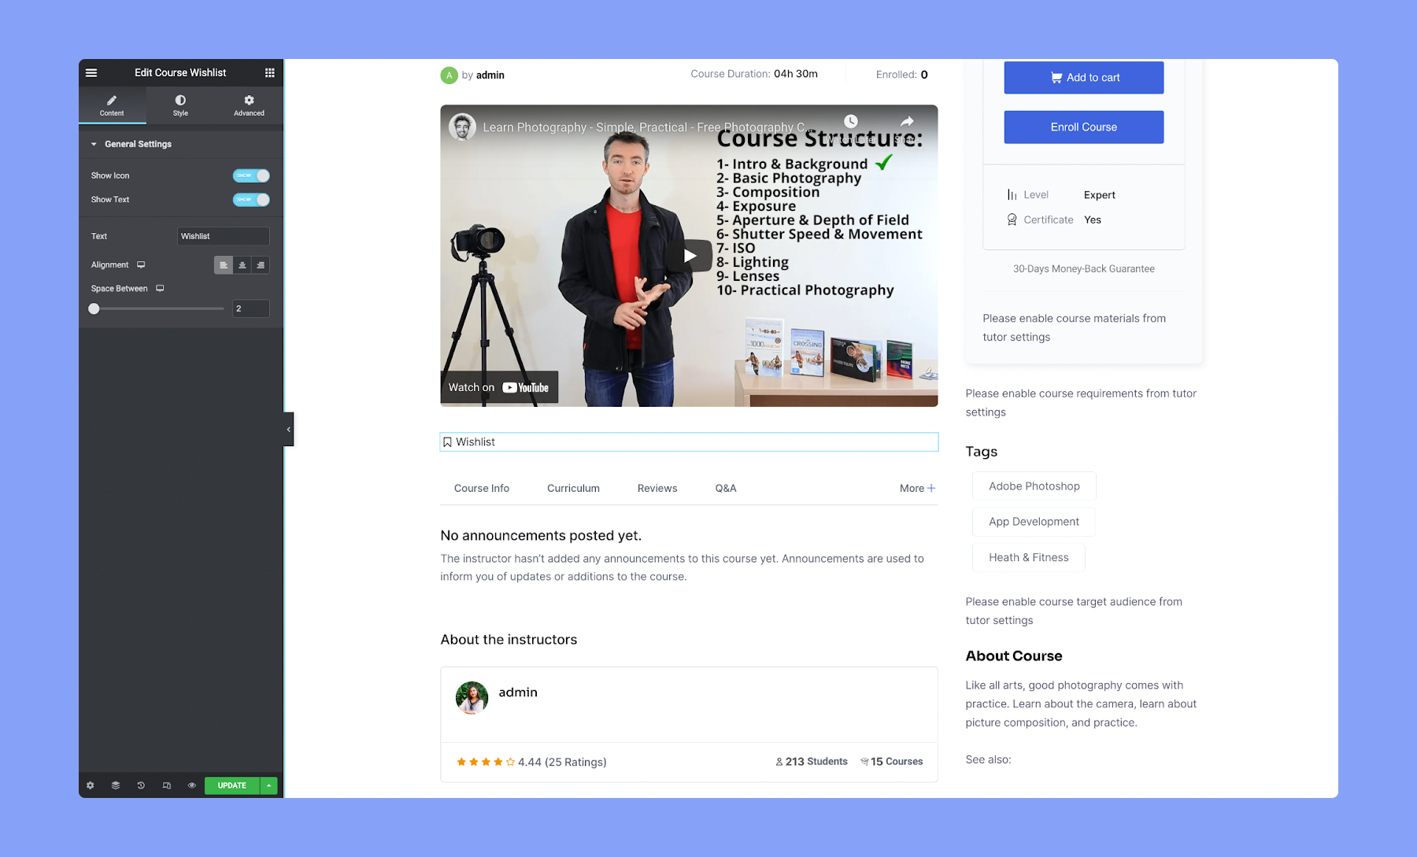Click the About Course heading
Image resolution: width=1417 pixels, height=857 pixels.
[x=1014, y=656]
